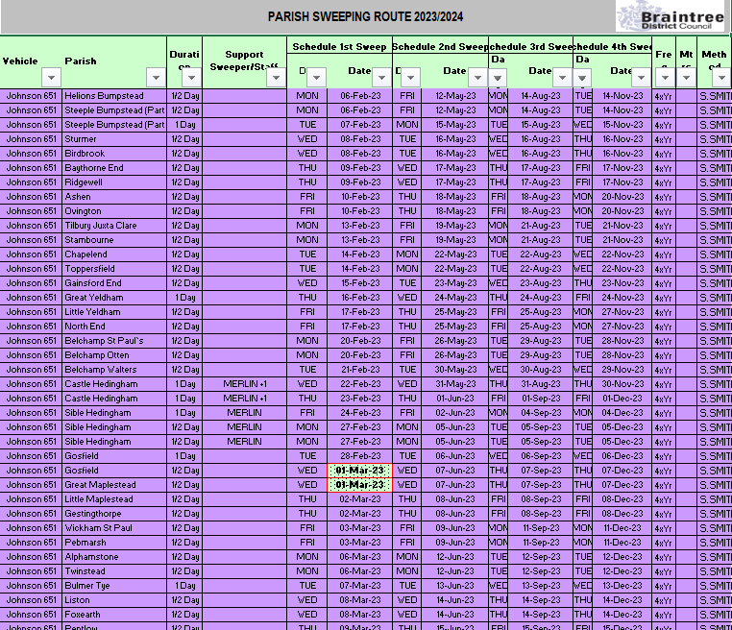
Task: Open the Parish column filter dropdown
Action: (x=155, y=77)
